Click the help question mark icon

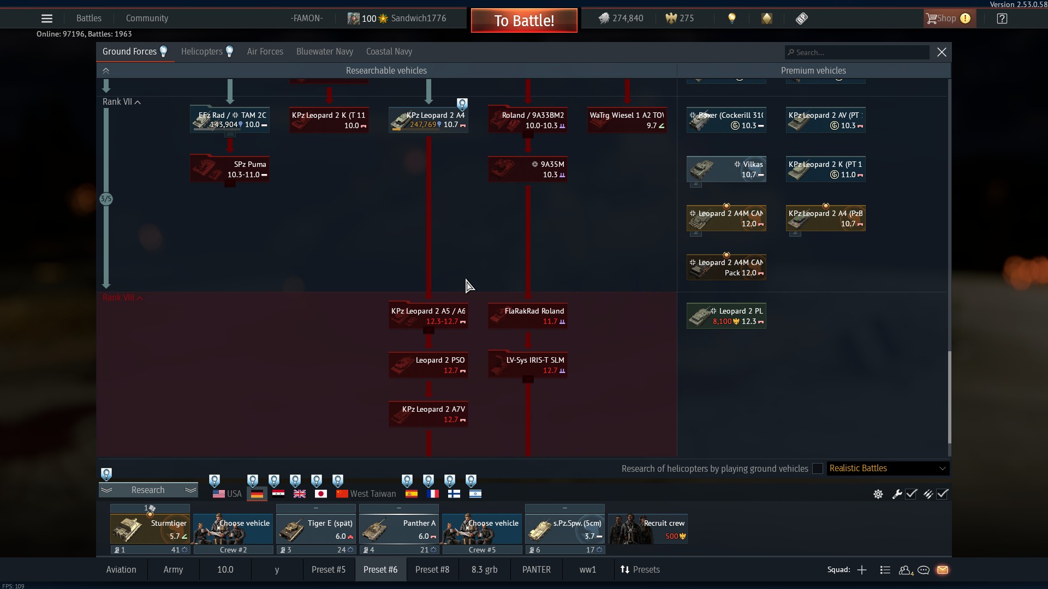1002,19
